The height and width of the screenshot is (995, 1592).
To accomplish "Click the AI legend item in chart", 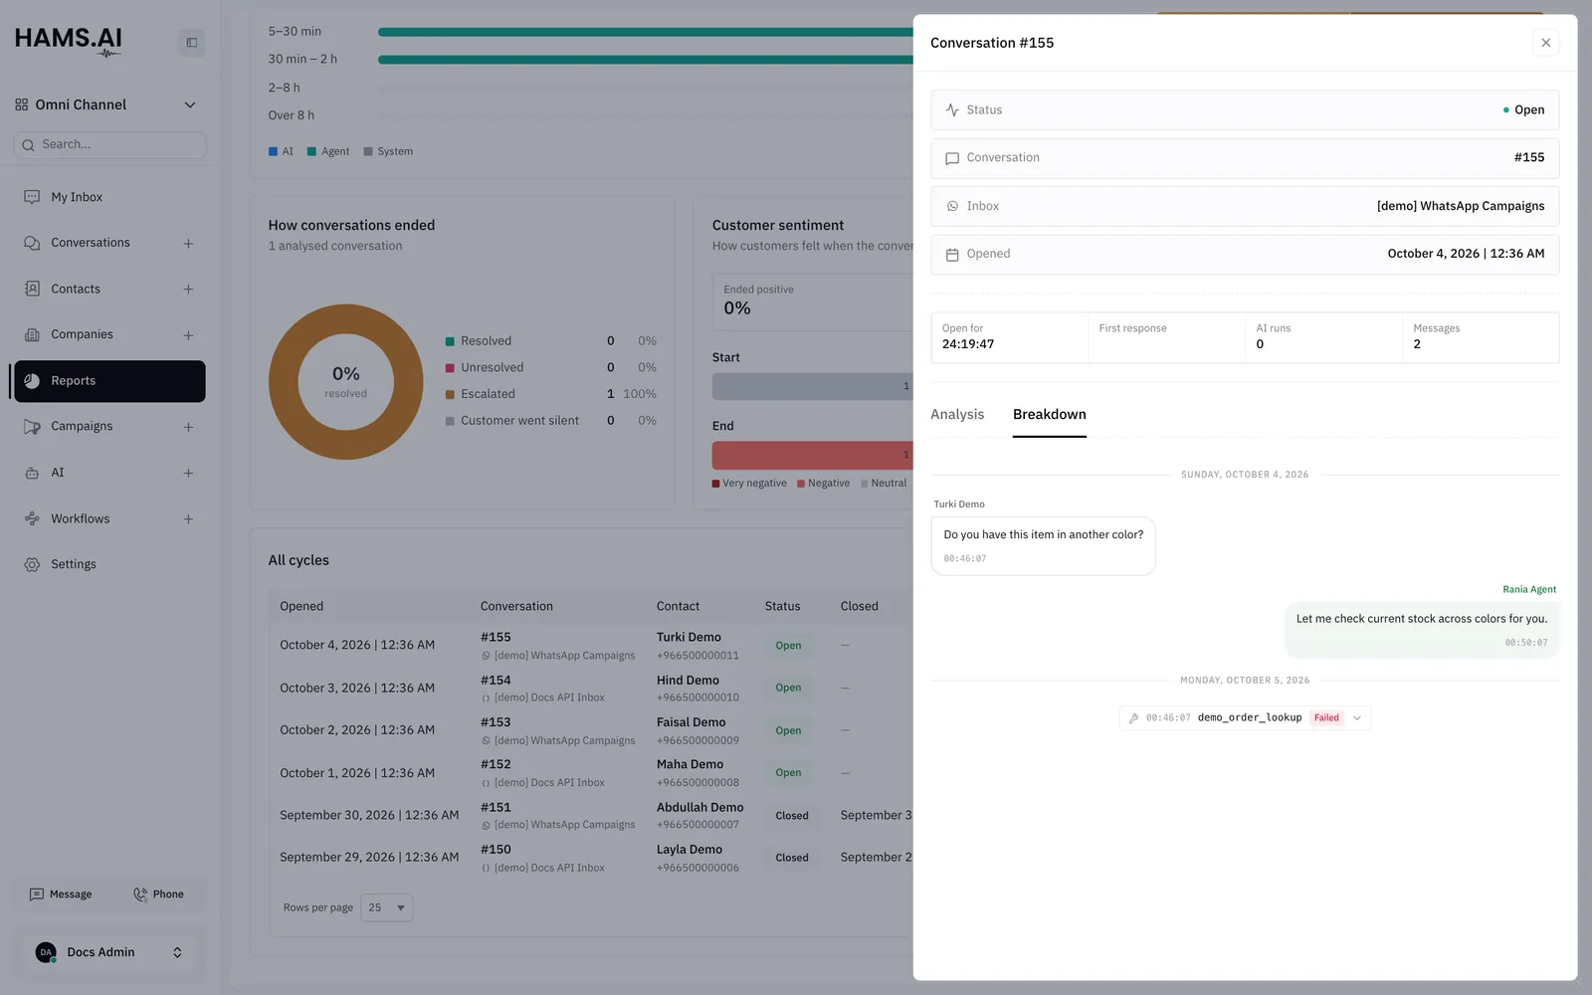I will 281,151.
